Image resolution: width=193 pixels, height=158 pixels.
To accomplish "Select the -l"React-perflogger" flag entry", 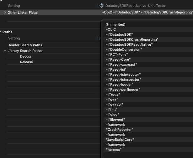I will tap(148, 89).
